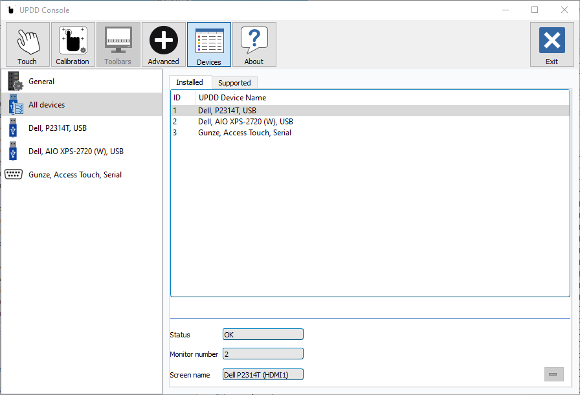Click the Screen name field

point(263,375)
